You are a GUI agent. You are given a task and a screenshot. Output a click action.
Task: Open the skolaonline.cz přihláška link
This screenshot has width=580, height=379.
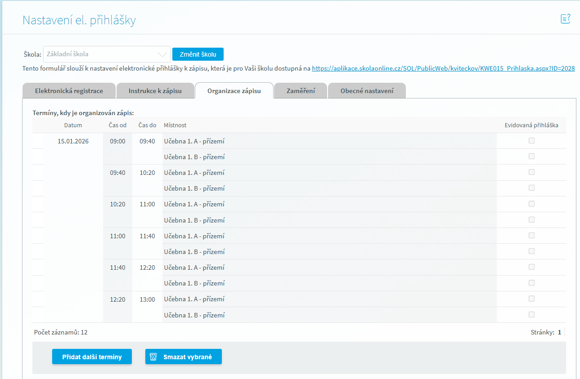pos(443,69)
